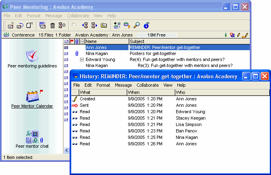Click the 19M Free disk usage bar

pos(156,35)
